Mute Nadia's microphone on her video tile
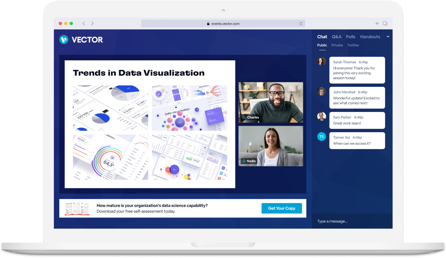446x258 pixels. click(x=244, y=161)
